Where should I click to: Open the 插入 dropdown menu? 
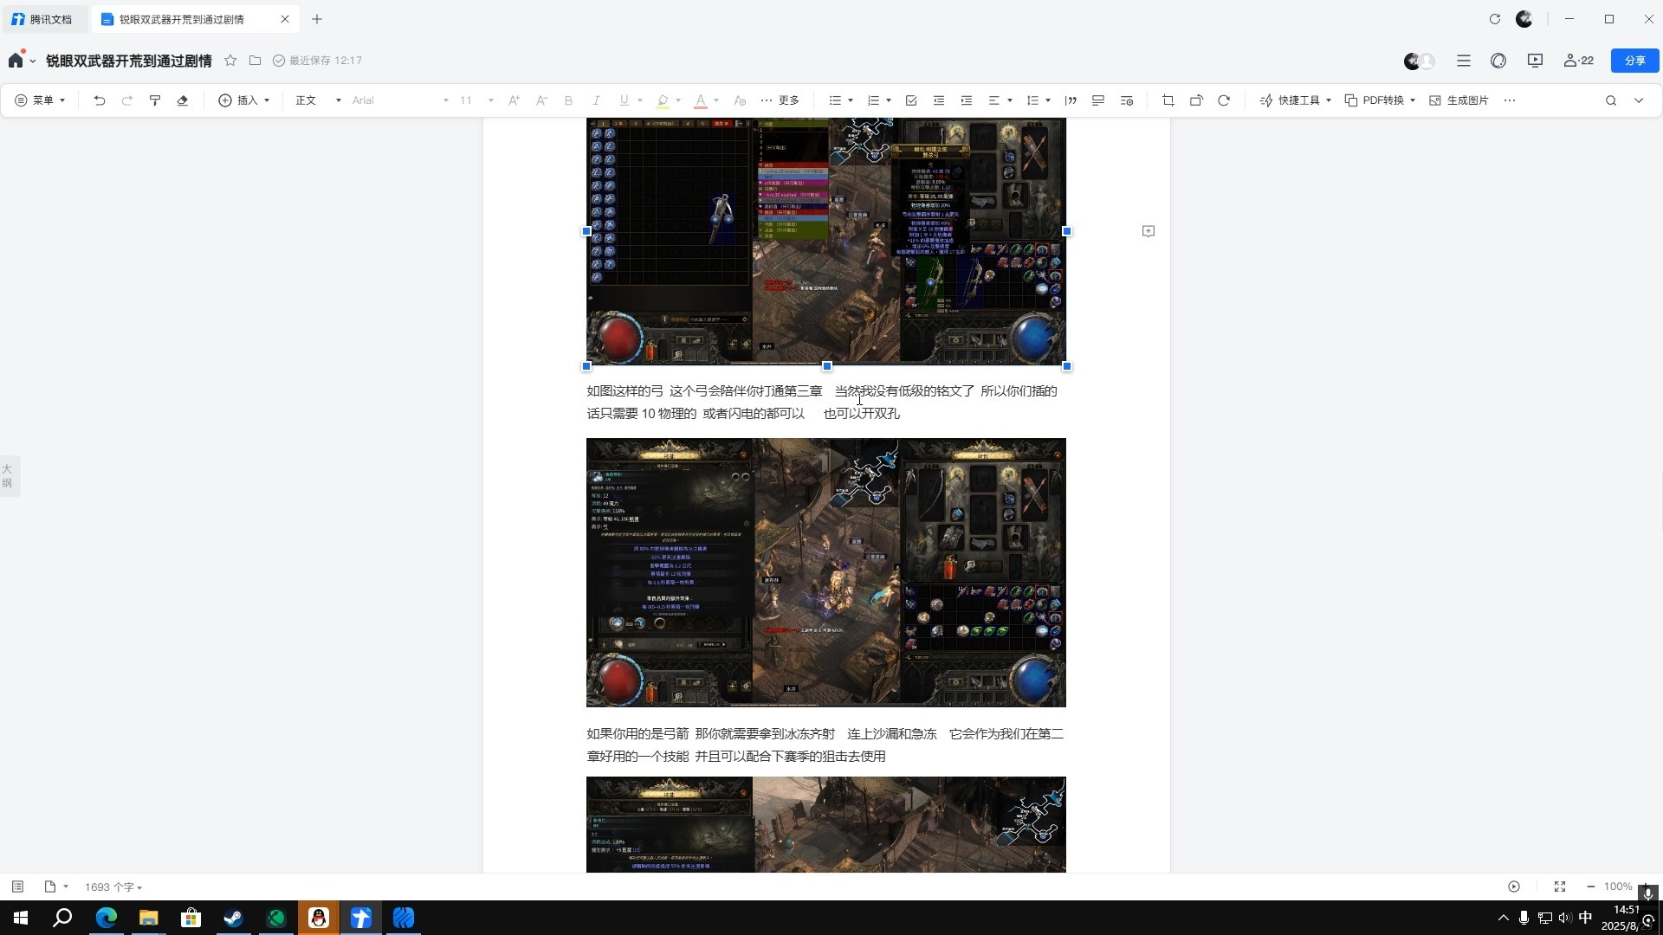244,100
